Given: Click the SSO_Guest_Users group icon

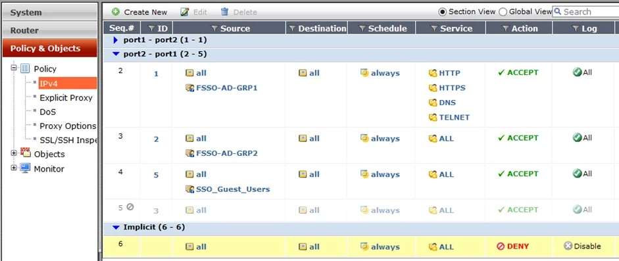Looking at the screenshot, I should click(x=189, y=189).
